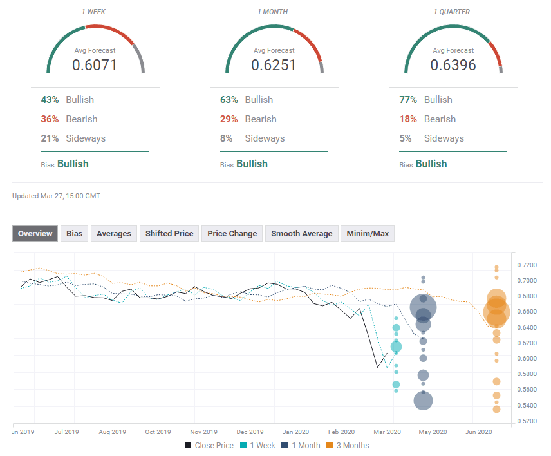Toggle the 1 Week series visibility
Image resolution: width=551 pixels, height=456 pixels.
click(257, 445)
